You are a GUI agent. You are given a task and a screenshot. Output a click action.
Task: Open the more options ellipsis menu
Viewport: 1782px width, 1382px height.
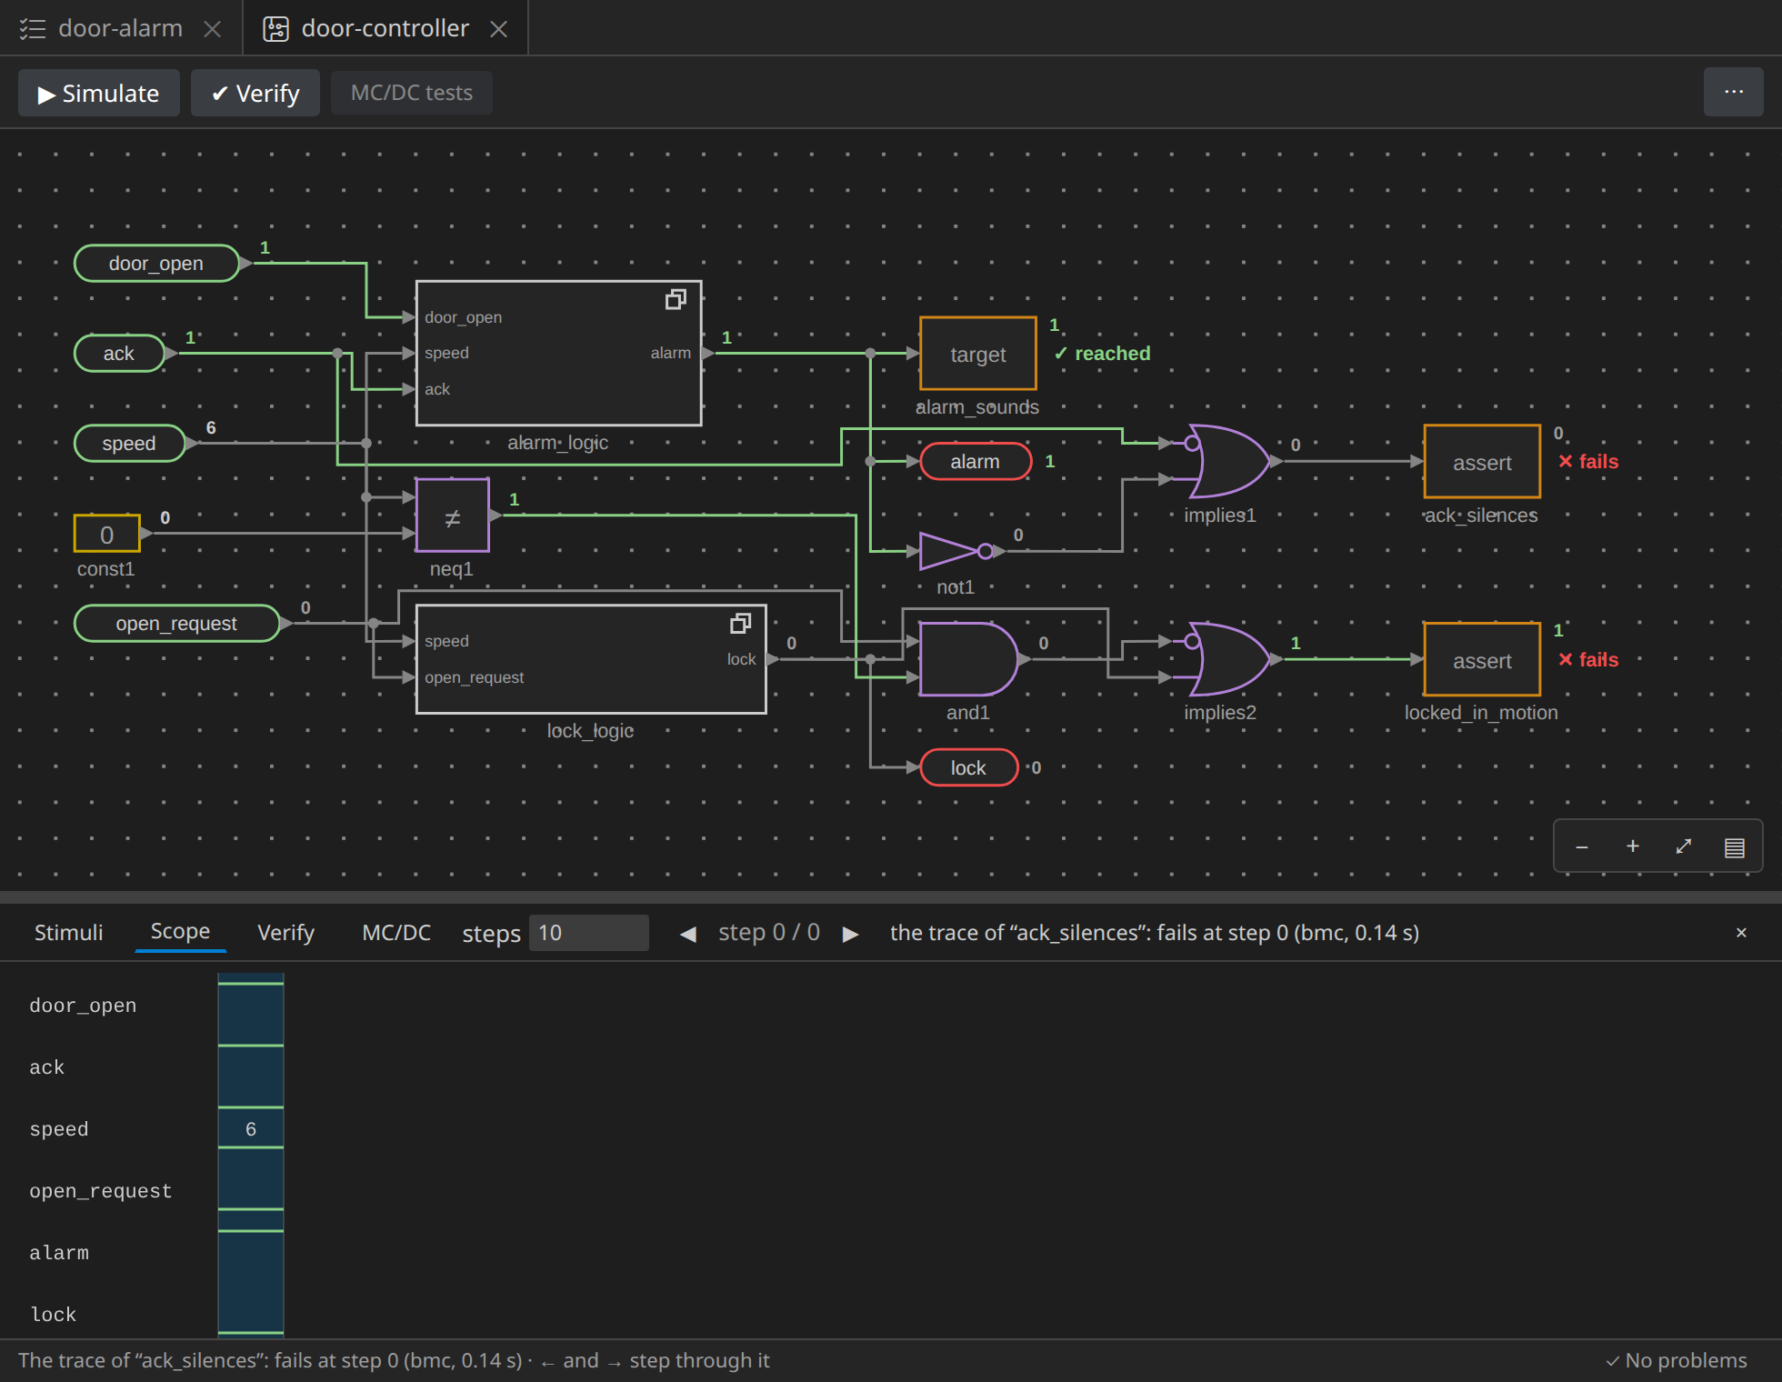tap(1734, 92)
